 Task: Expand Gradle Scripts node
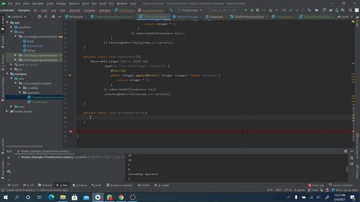(x=7, y=111)
